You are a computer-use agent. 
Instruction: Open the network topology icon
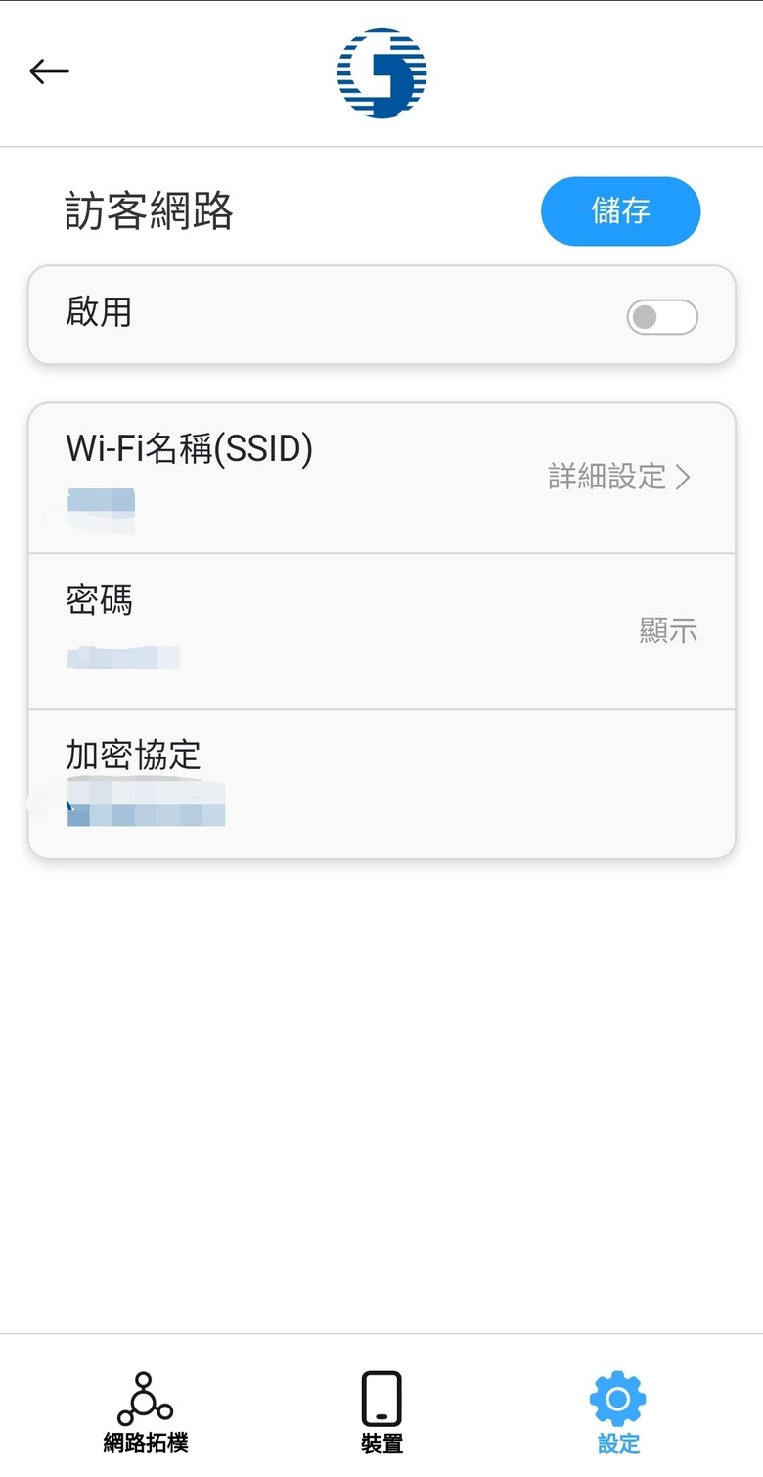[x=145, y=1399]
